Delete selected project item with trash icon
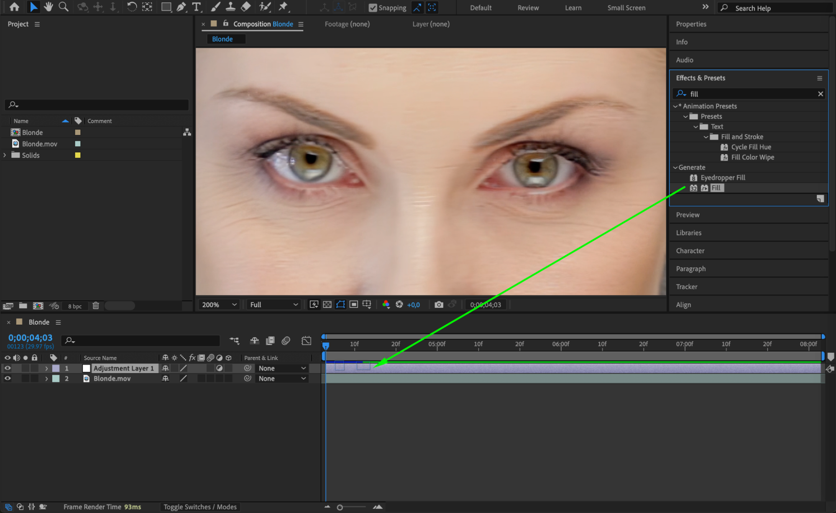The image size is (836, 513). (96, 306)
